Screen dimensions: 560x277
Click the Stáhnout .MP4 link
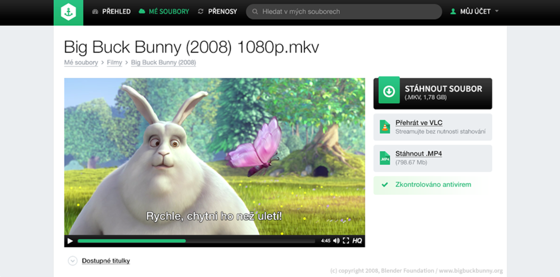pyautogui.click(x=418, y=154)
